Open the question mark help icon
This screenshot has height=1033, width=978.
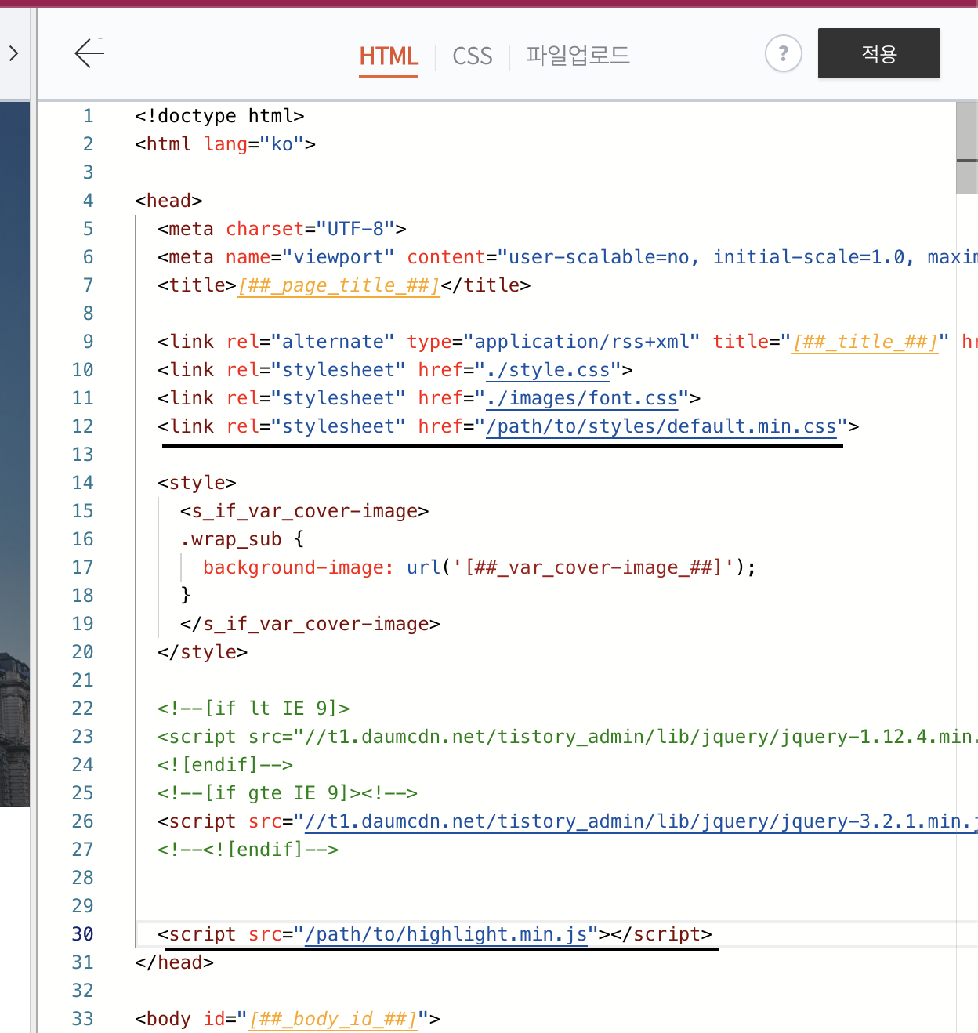pos(783,54)
